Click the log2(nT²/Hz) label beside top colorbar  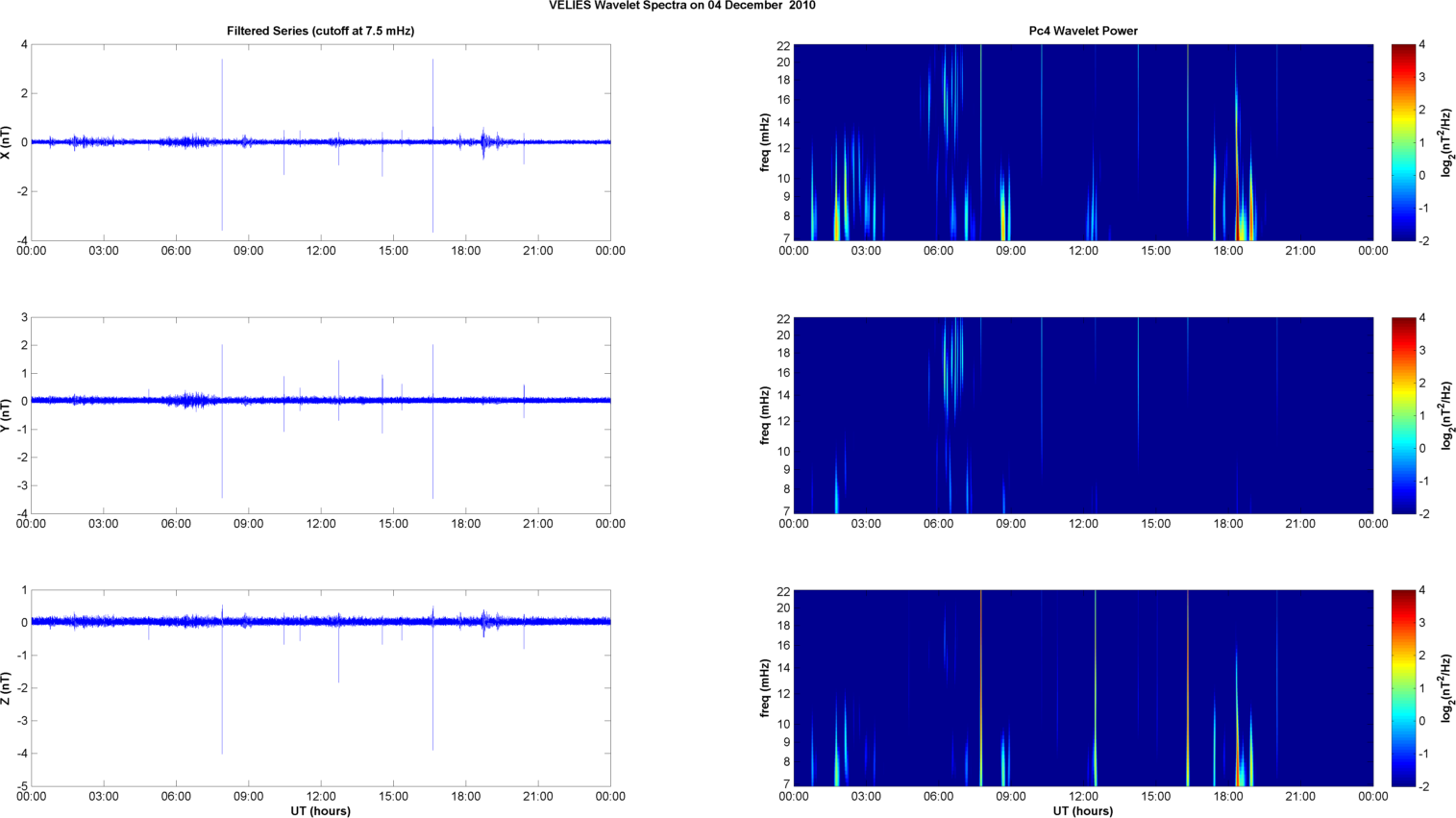pos(1444,142)
